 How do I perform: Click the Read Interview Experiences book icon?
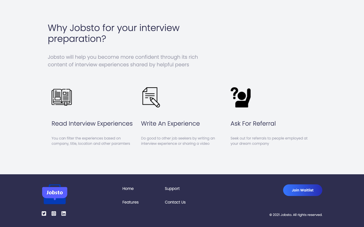tap(62, 97)
